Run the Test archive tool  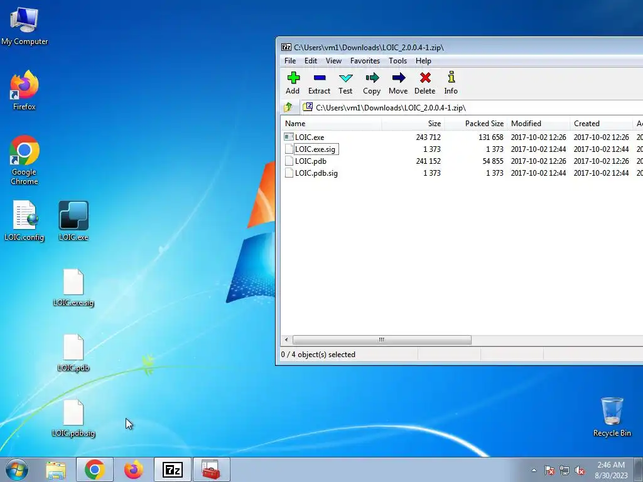coord(345,83)
